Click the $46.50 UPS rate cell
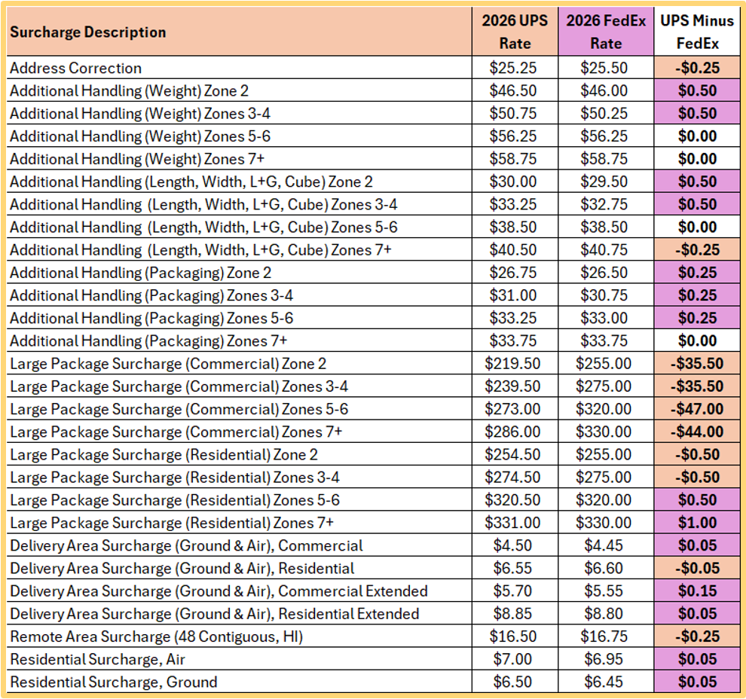This screenshot has height=699, width=746. [515, 91]
